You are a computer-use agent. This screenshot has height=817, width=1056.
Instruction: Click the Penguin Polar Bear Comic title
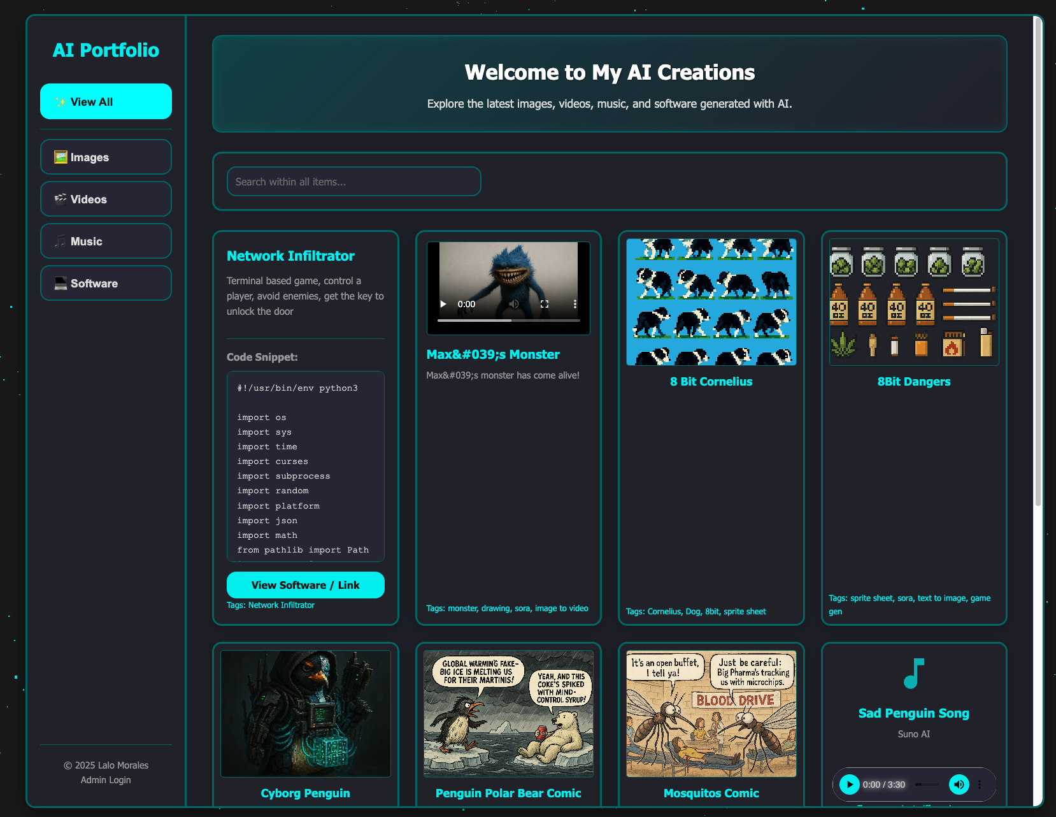(508, 793)
